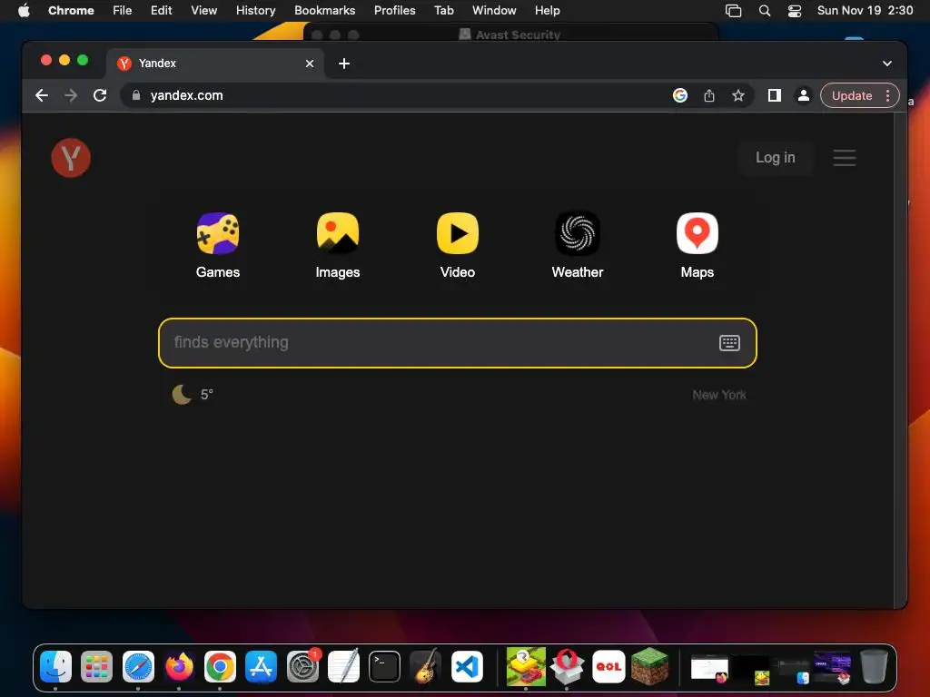Open the QOL app in the Dock
This screenshot has height=697, width=930.
608,666
